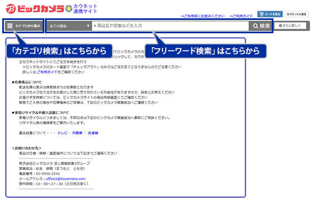315x203 pixels.
Task: Click the 検索 magnifier search button
Action: [261, 26]
